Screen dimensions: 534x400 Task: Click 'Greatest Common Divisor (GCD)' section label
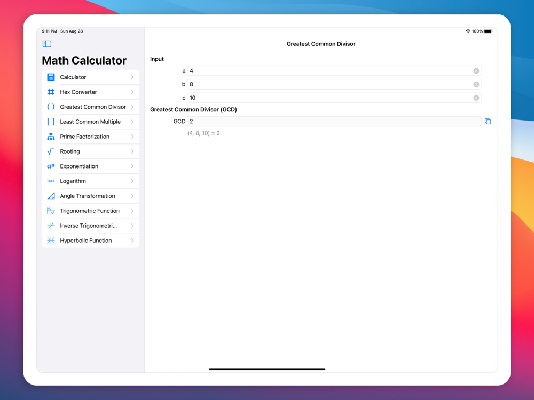click(193, 109)
